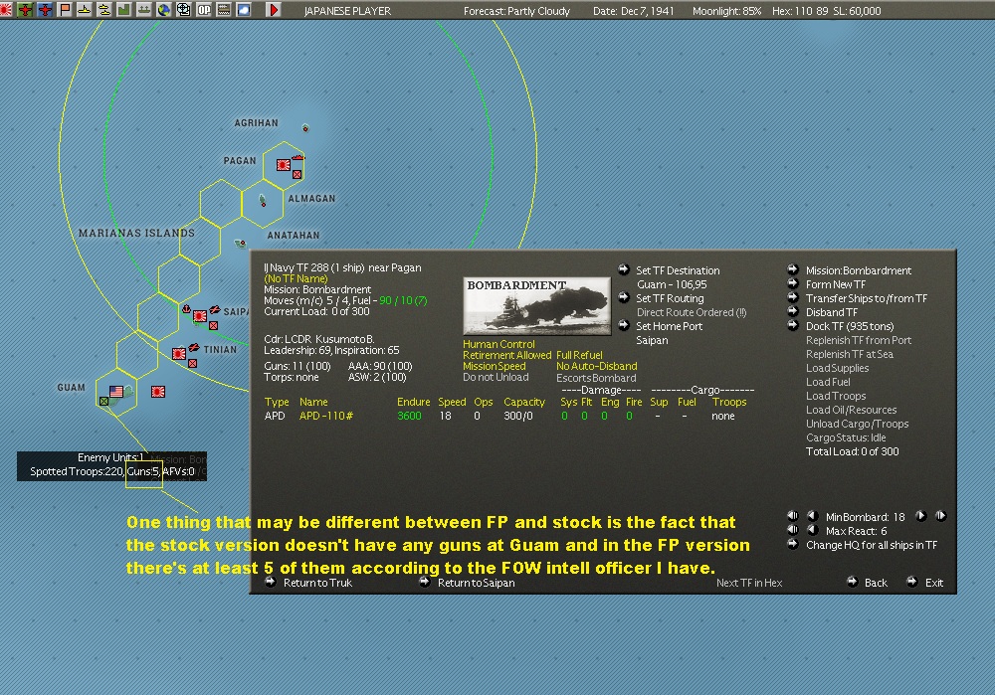Toggle the Full Refuel setting
Viewport: 995px width, 695px height.
pyautogui.click(x=579, y=355)
